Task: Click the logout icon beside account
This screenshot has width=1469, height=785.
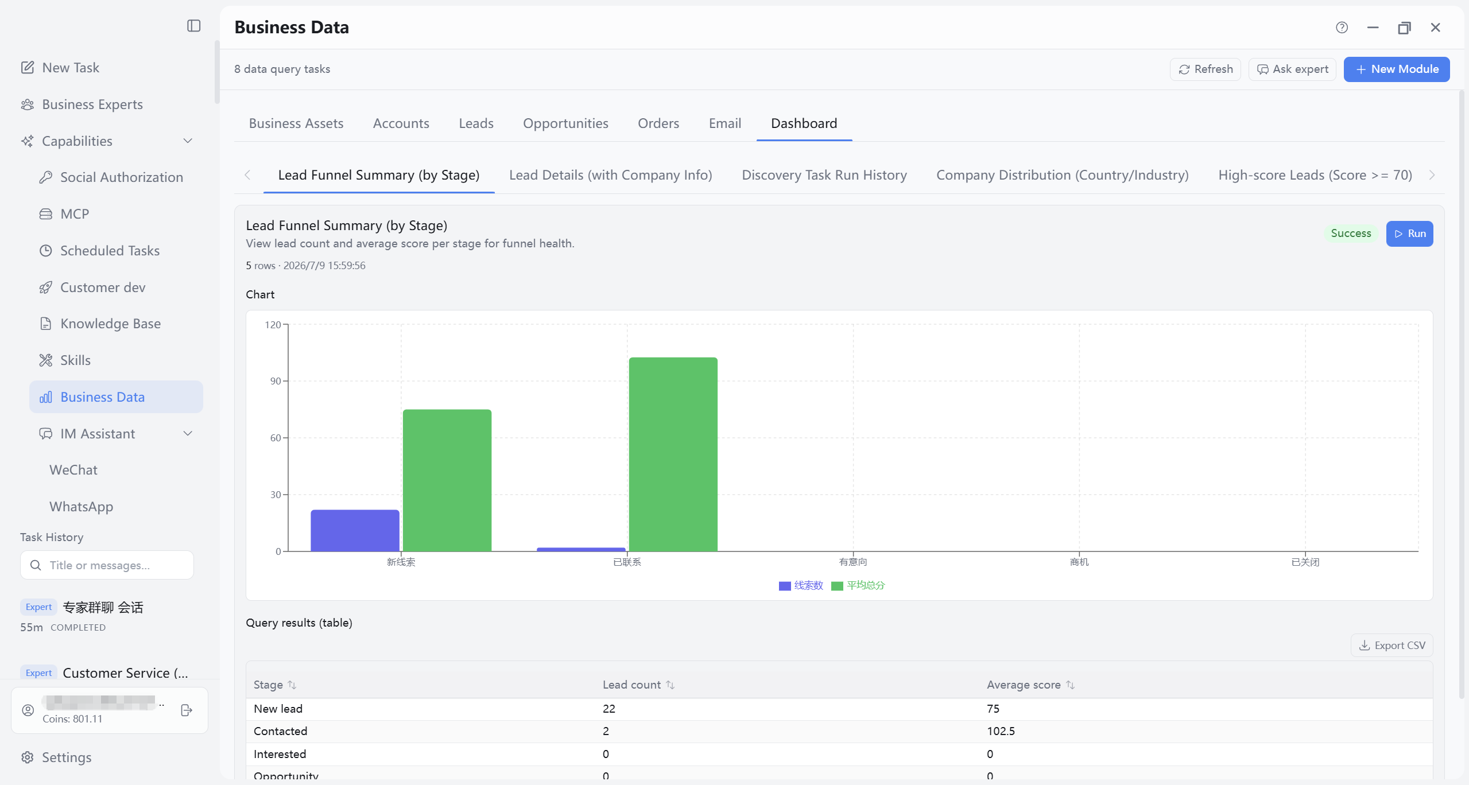Action: 187,710
